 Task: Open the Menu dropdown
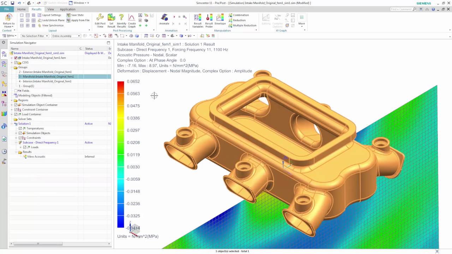(x=9, y=36)
